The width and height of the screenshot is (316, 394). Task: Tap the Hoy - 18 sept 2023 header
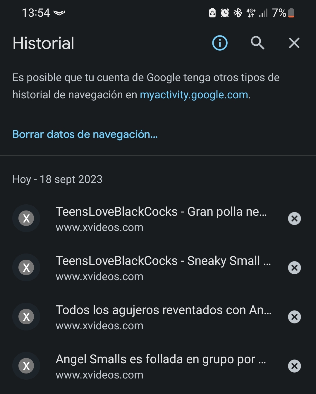click(x=57, y=179)
